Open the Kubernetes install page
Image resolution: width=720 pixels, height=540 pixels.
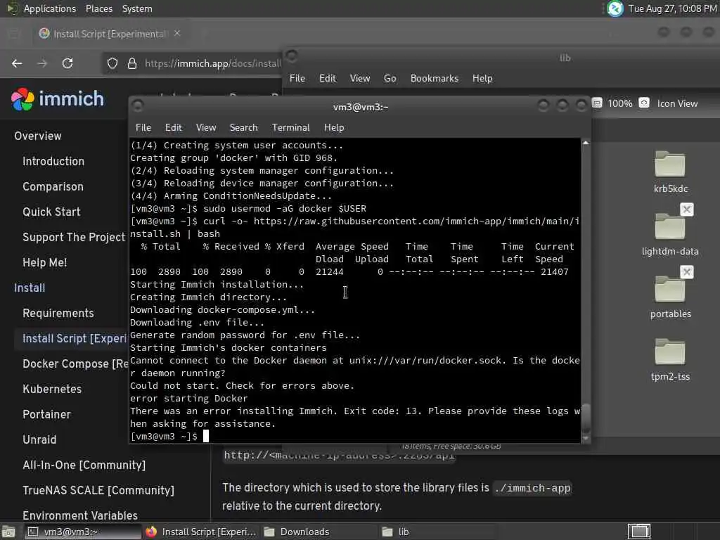[52, 389]
